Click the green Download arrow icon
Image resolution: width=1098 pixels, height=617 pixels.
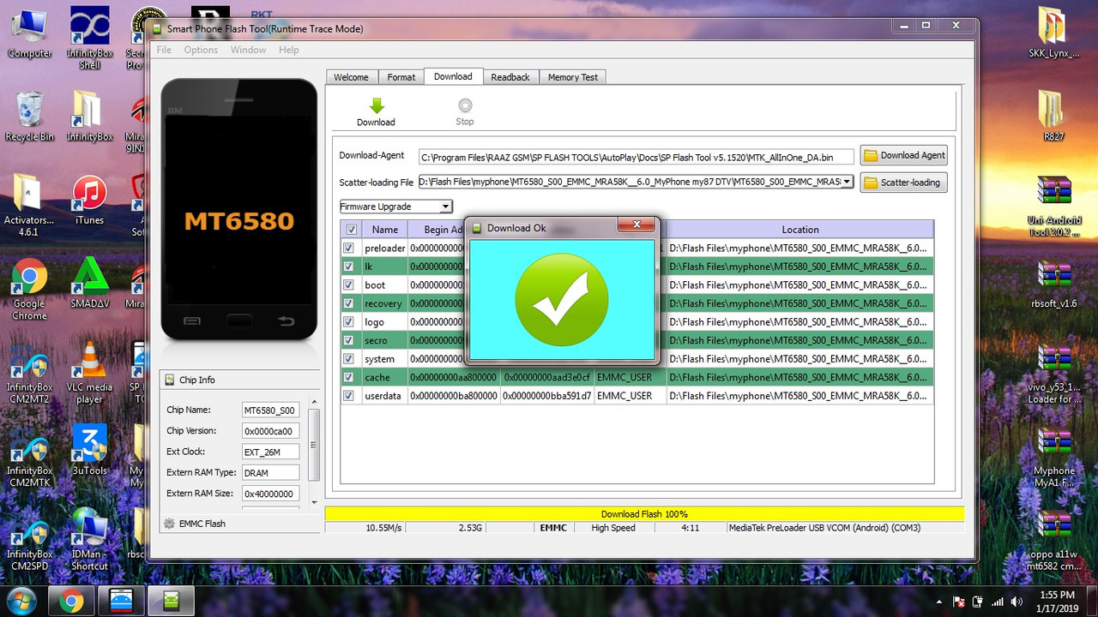(x=376, y=106)
